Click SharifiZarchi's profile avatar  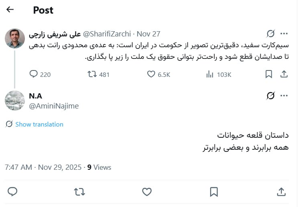click(15, 38)
